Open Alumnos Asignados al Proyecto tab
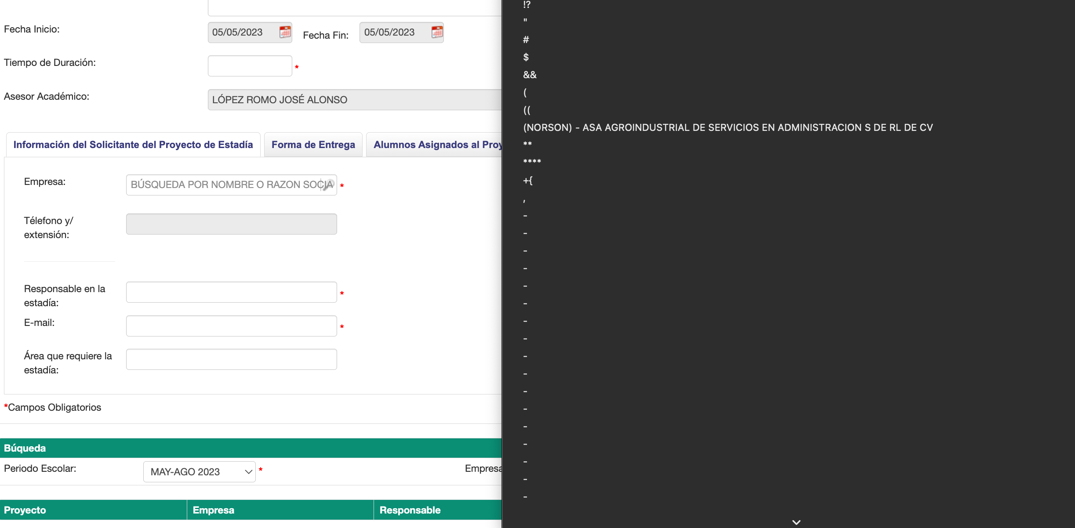 pos(437,145)
